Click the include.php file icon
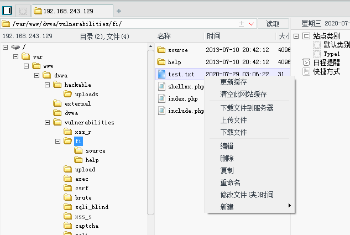This screenshot has width=350, height=235. click(x=161, y=111)
